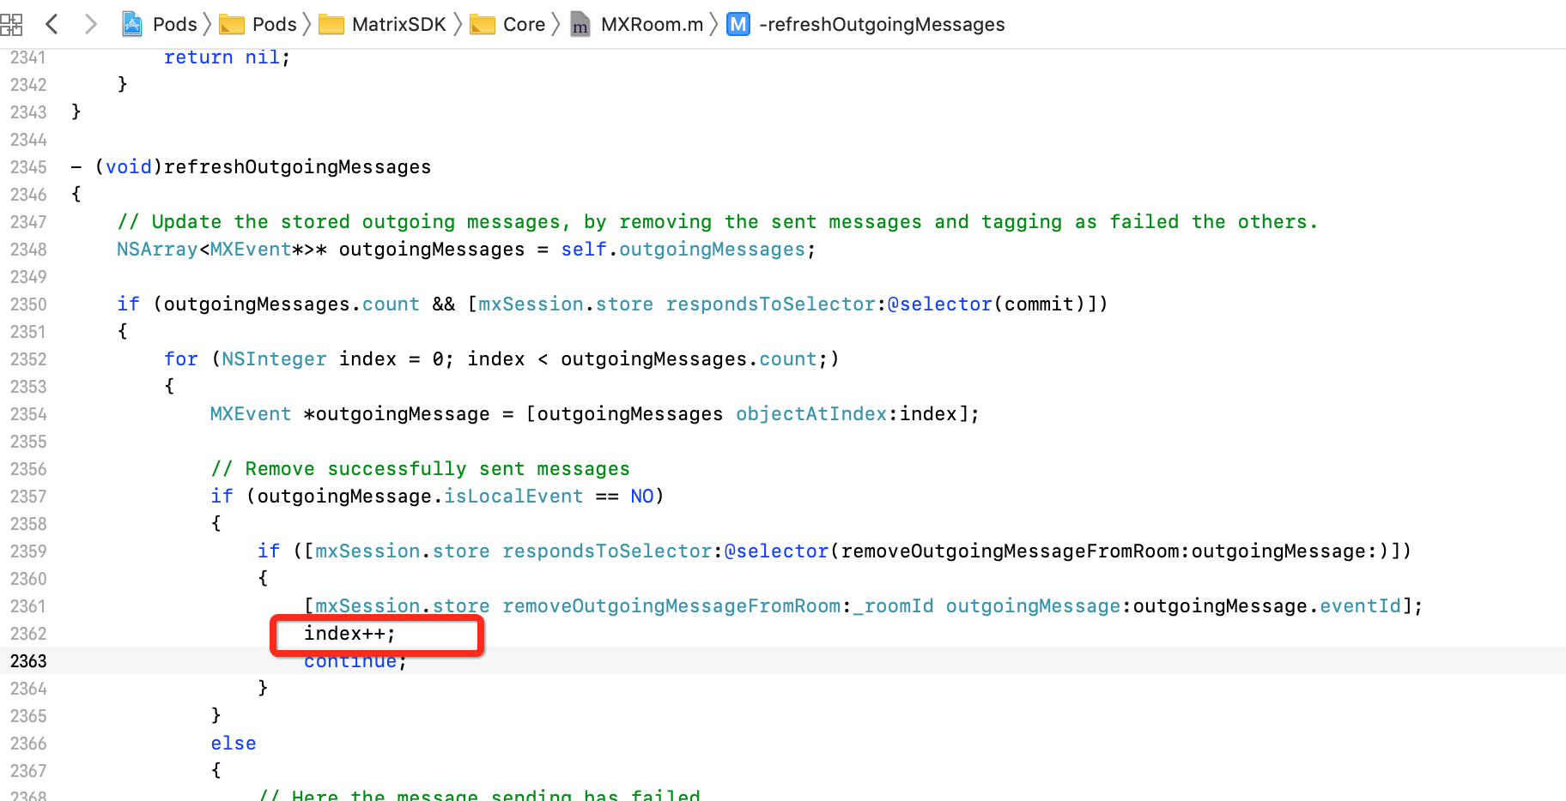The image size is (1566, 801).
Task: Click the 'else' keyword on line 2366
Action: click(x=234, y=744)
